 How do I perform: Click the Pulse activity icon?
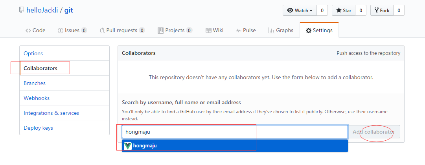click(239, 31)
